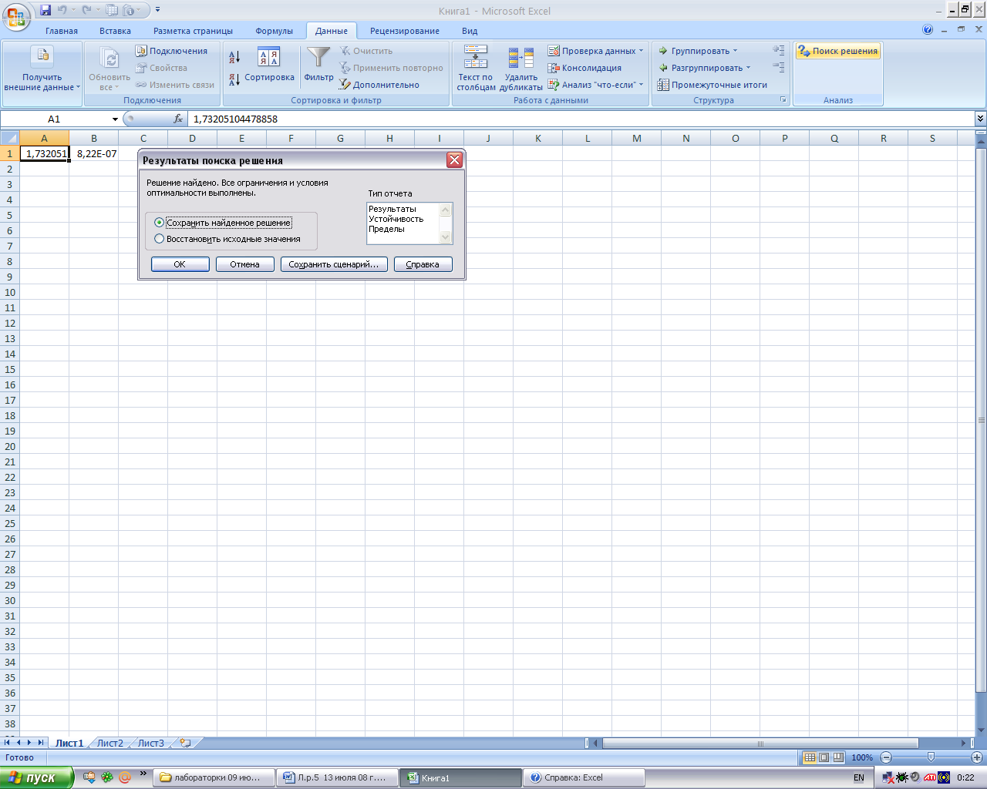The width and height of the screenshot is (987, 789).
Task: Click Отмена in solver dialog
Action: click(x=244, y=264)
